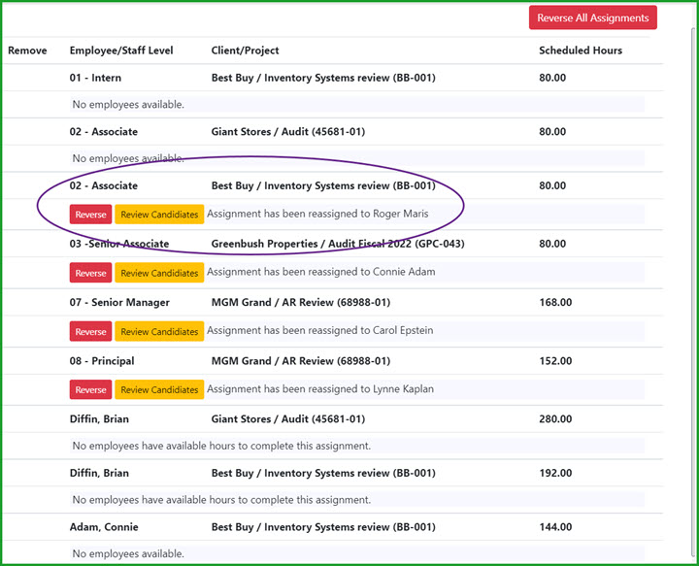The height and width of the screenshot is (566, 699).
Task: Select the 280.00 scheduled hours cell
Action: coord(555,419)
